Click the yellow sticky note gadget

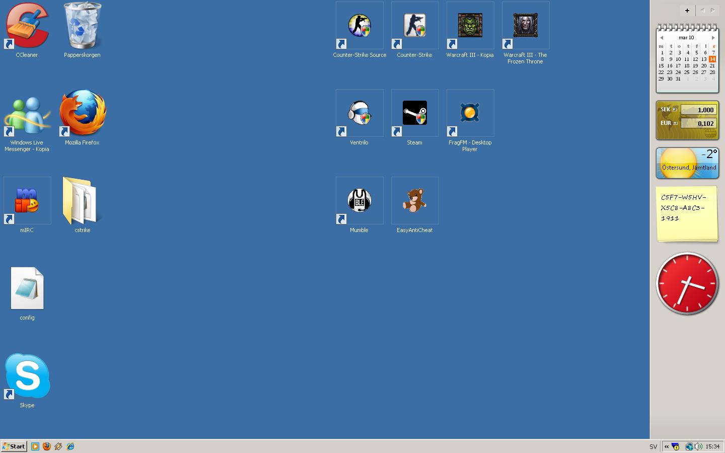[687, 213]
